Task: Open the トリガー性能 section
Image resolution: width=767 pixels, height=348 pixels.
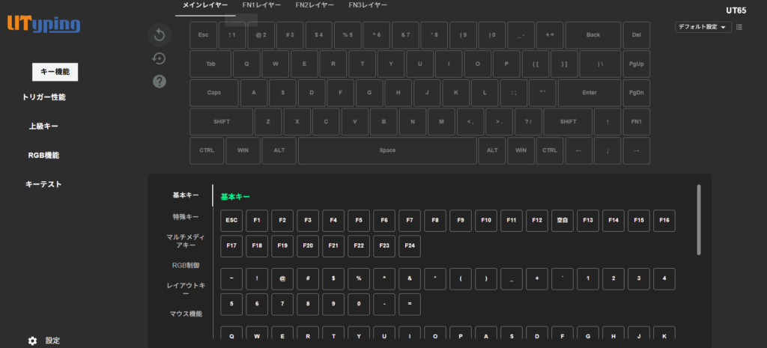Action: point(49,97)
